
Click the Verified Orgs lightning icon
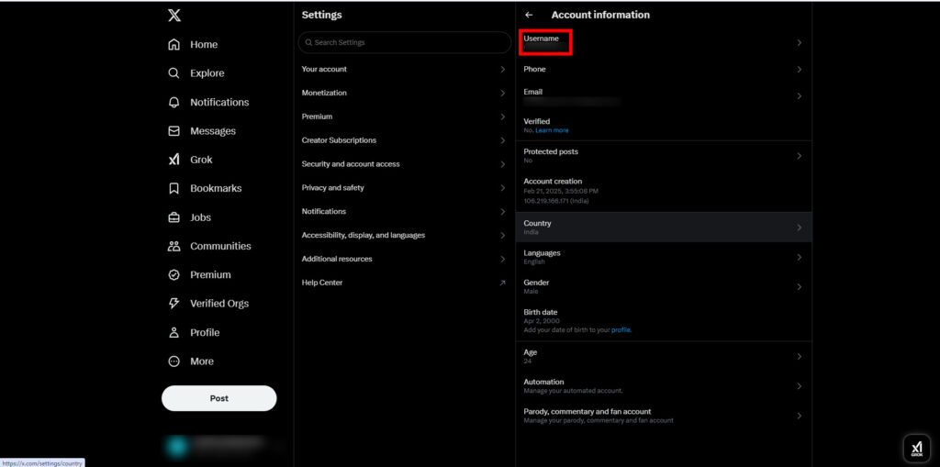pos(173,304)
